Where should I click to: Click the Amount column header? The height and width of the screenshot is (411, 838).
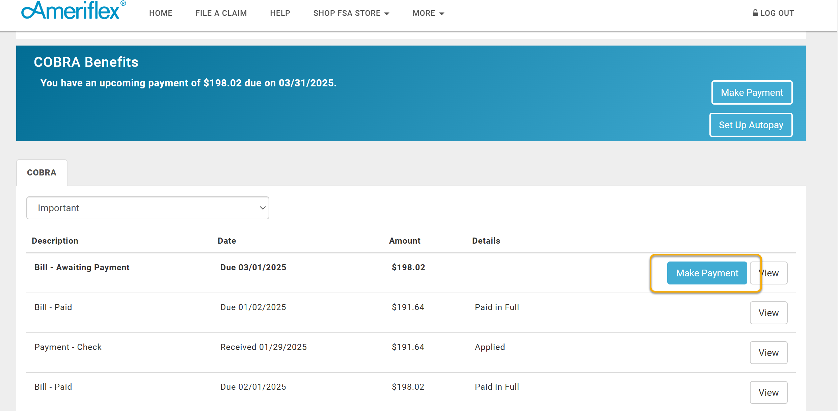pos(405,241)
